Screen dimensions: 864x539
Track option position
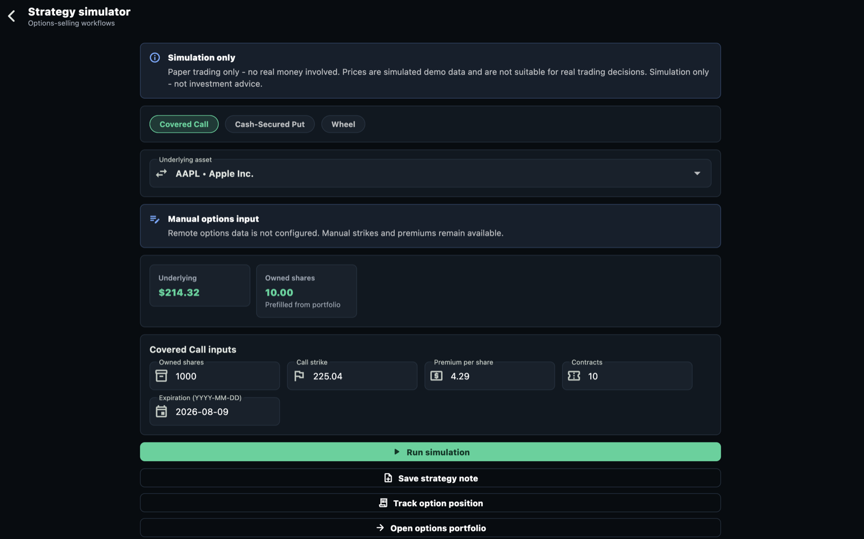[430, 503]
